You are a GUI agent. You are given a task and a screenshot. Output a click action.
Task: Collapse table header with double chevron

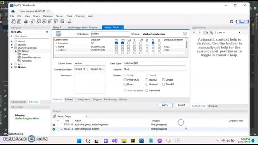click(x=185, y=34)
